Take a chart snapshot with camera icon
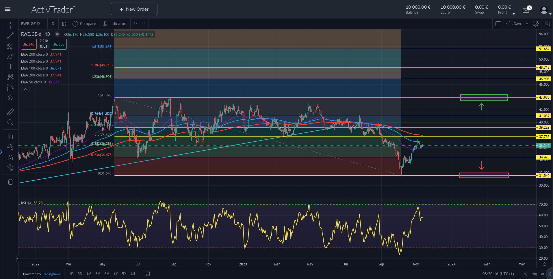 (546, 24)
